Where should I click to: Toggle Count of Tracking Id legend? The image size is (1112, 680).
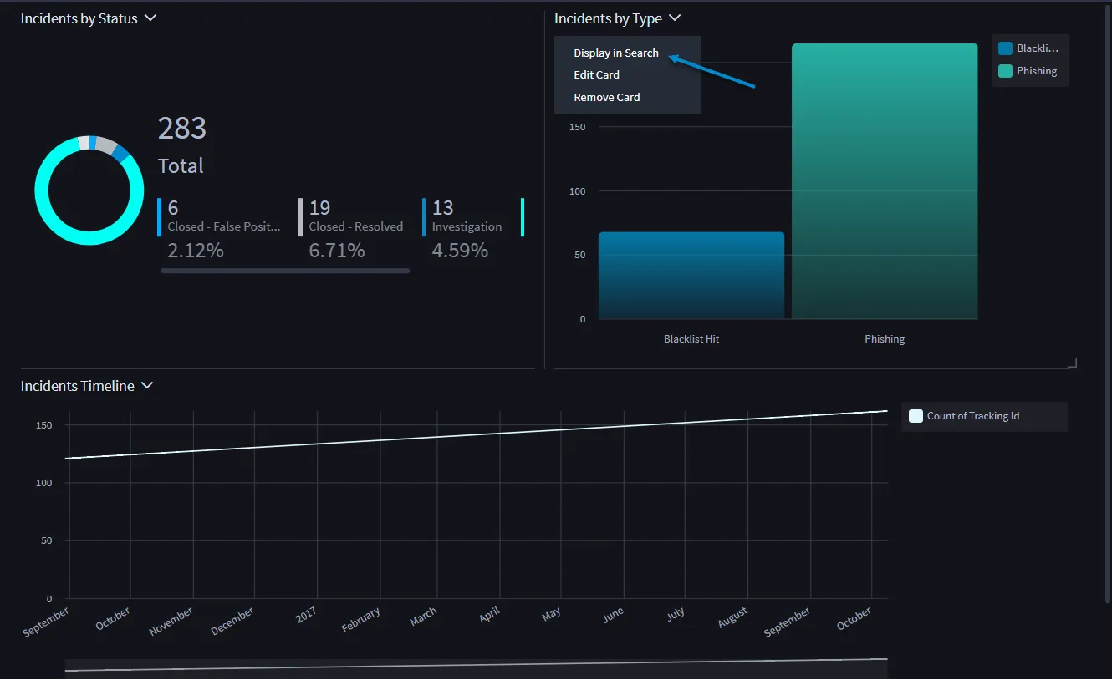point(964,416)
